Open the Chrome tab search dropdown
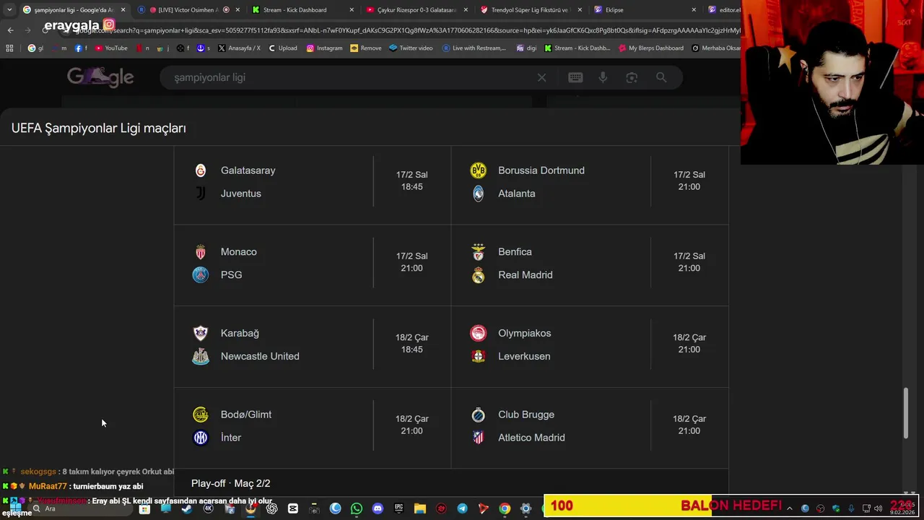The width and height of the screenshot is (924, 520). pos(9,10)
